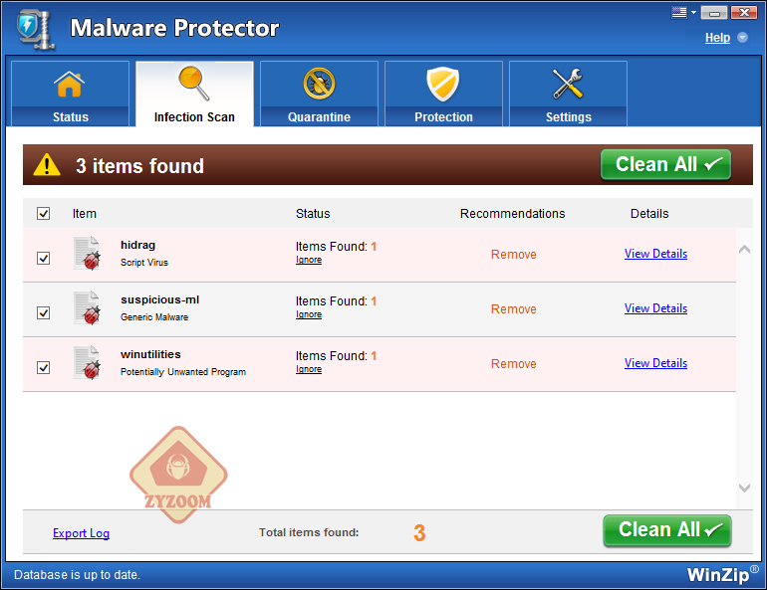Go to the Protection tab

443,94
